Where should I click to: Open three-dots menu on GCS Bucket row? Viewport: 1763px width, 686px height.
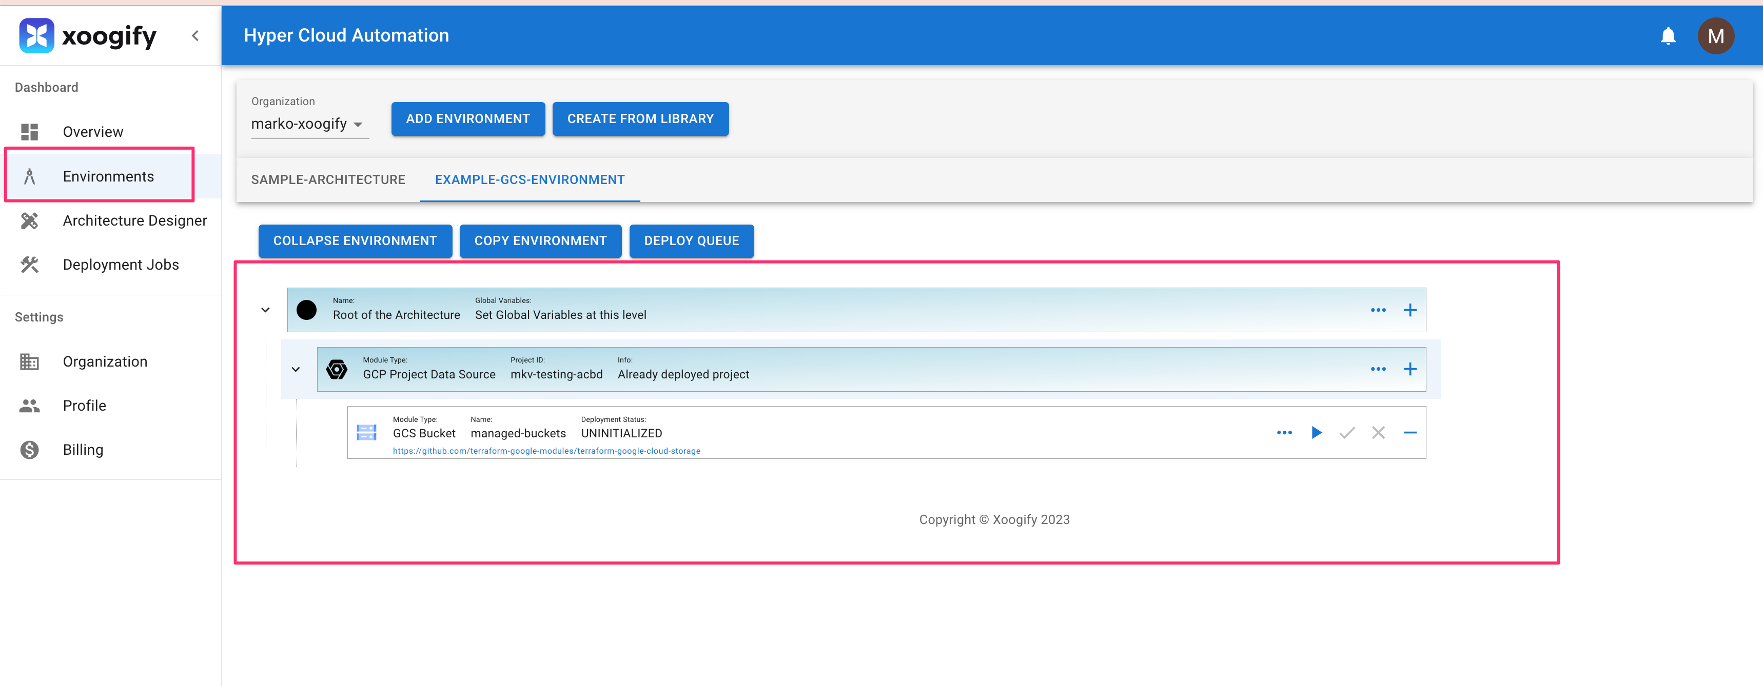point(1284,432)
